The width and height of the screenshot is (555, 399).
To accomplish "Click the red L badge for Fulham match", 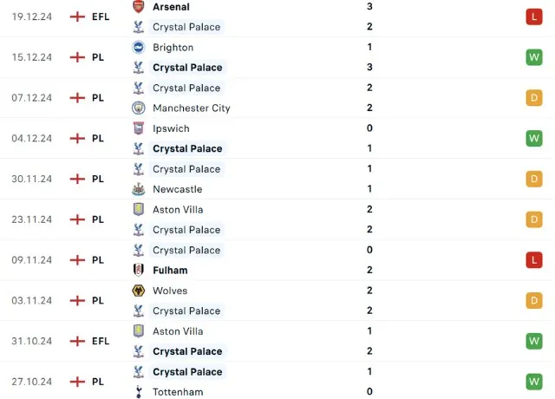I will pyautogui.click(x=533, y=260).
